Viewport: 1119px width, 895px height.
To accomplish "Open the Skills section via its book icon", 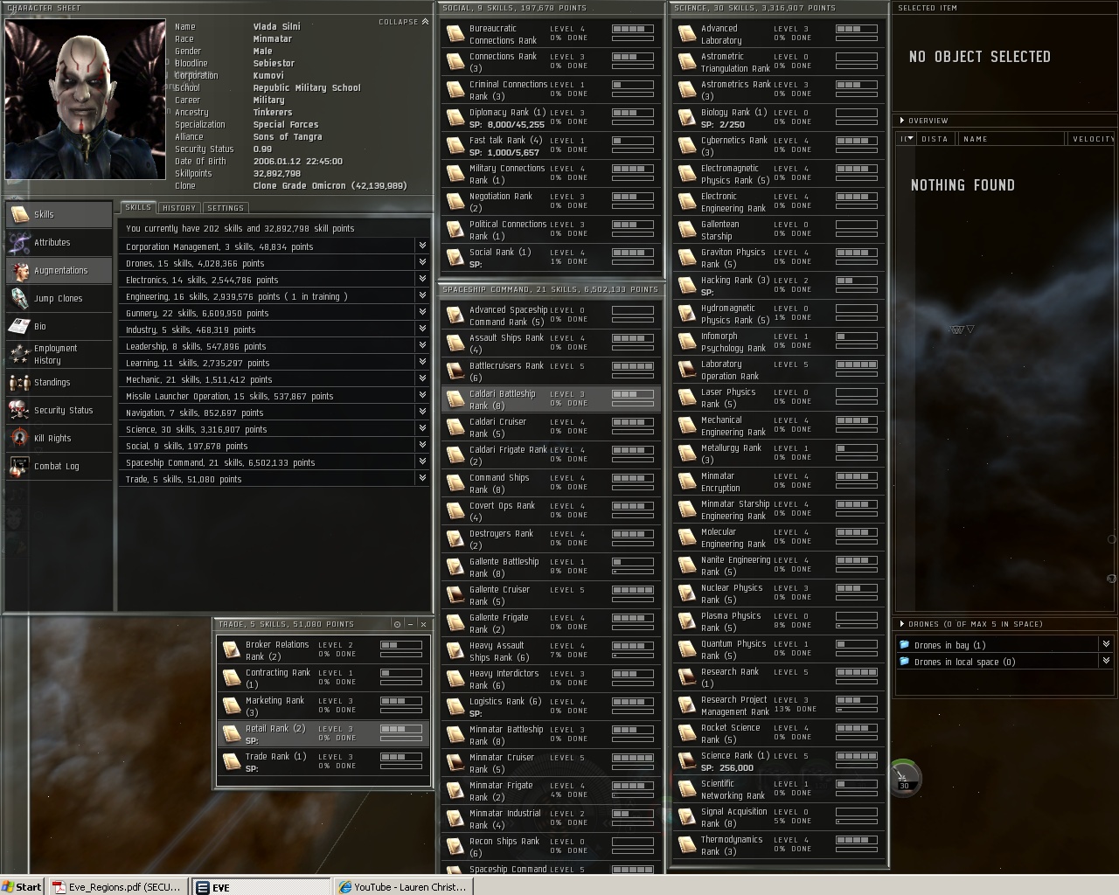I will (19, 215).
